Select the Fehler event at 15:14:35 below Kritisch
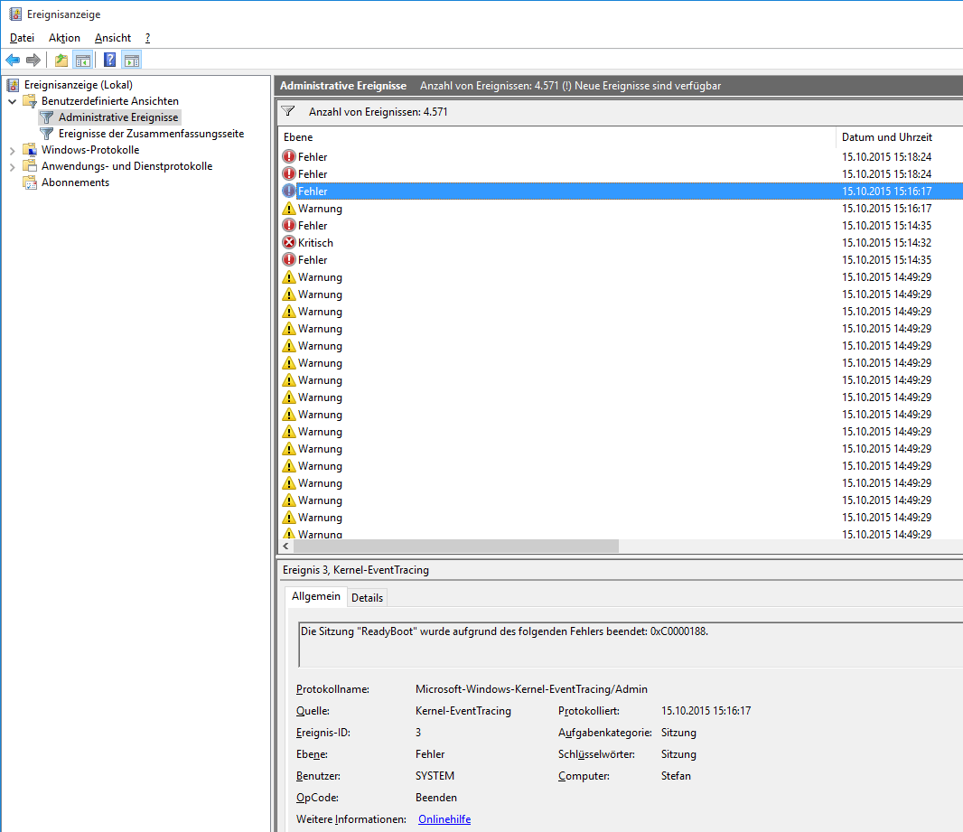The image size is (963, 832). point(622,260)
